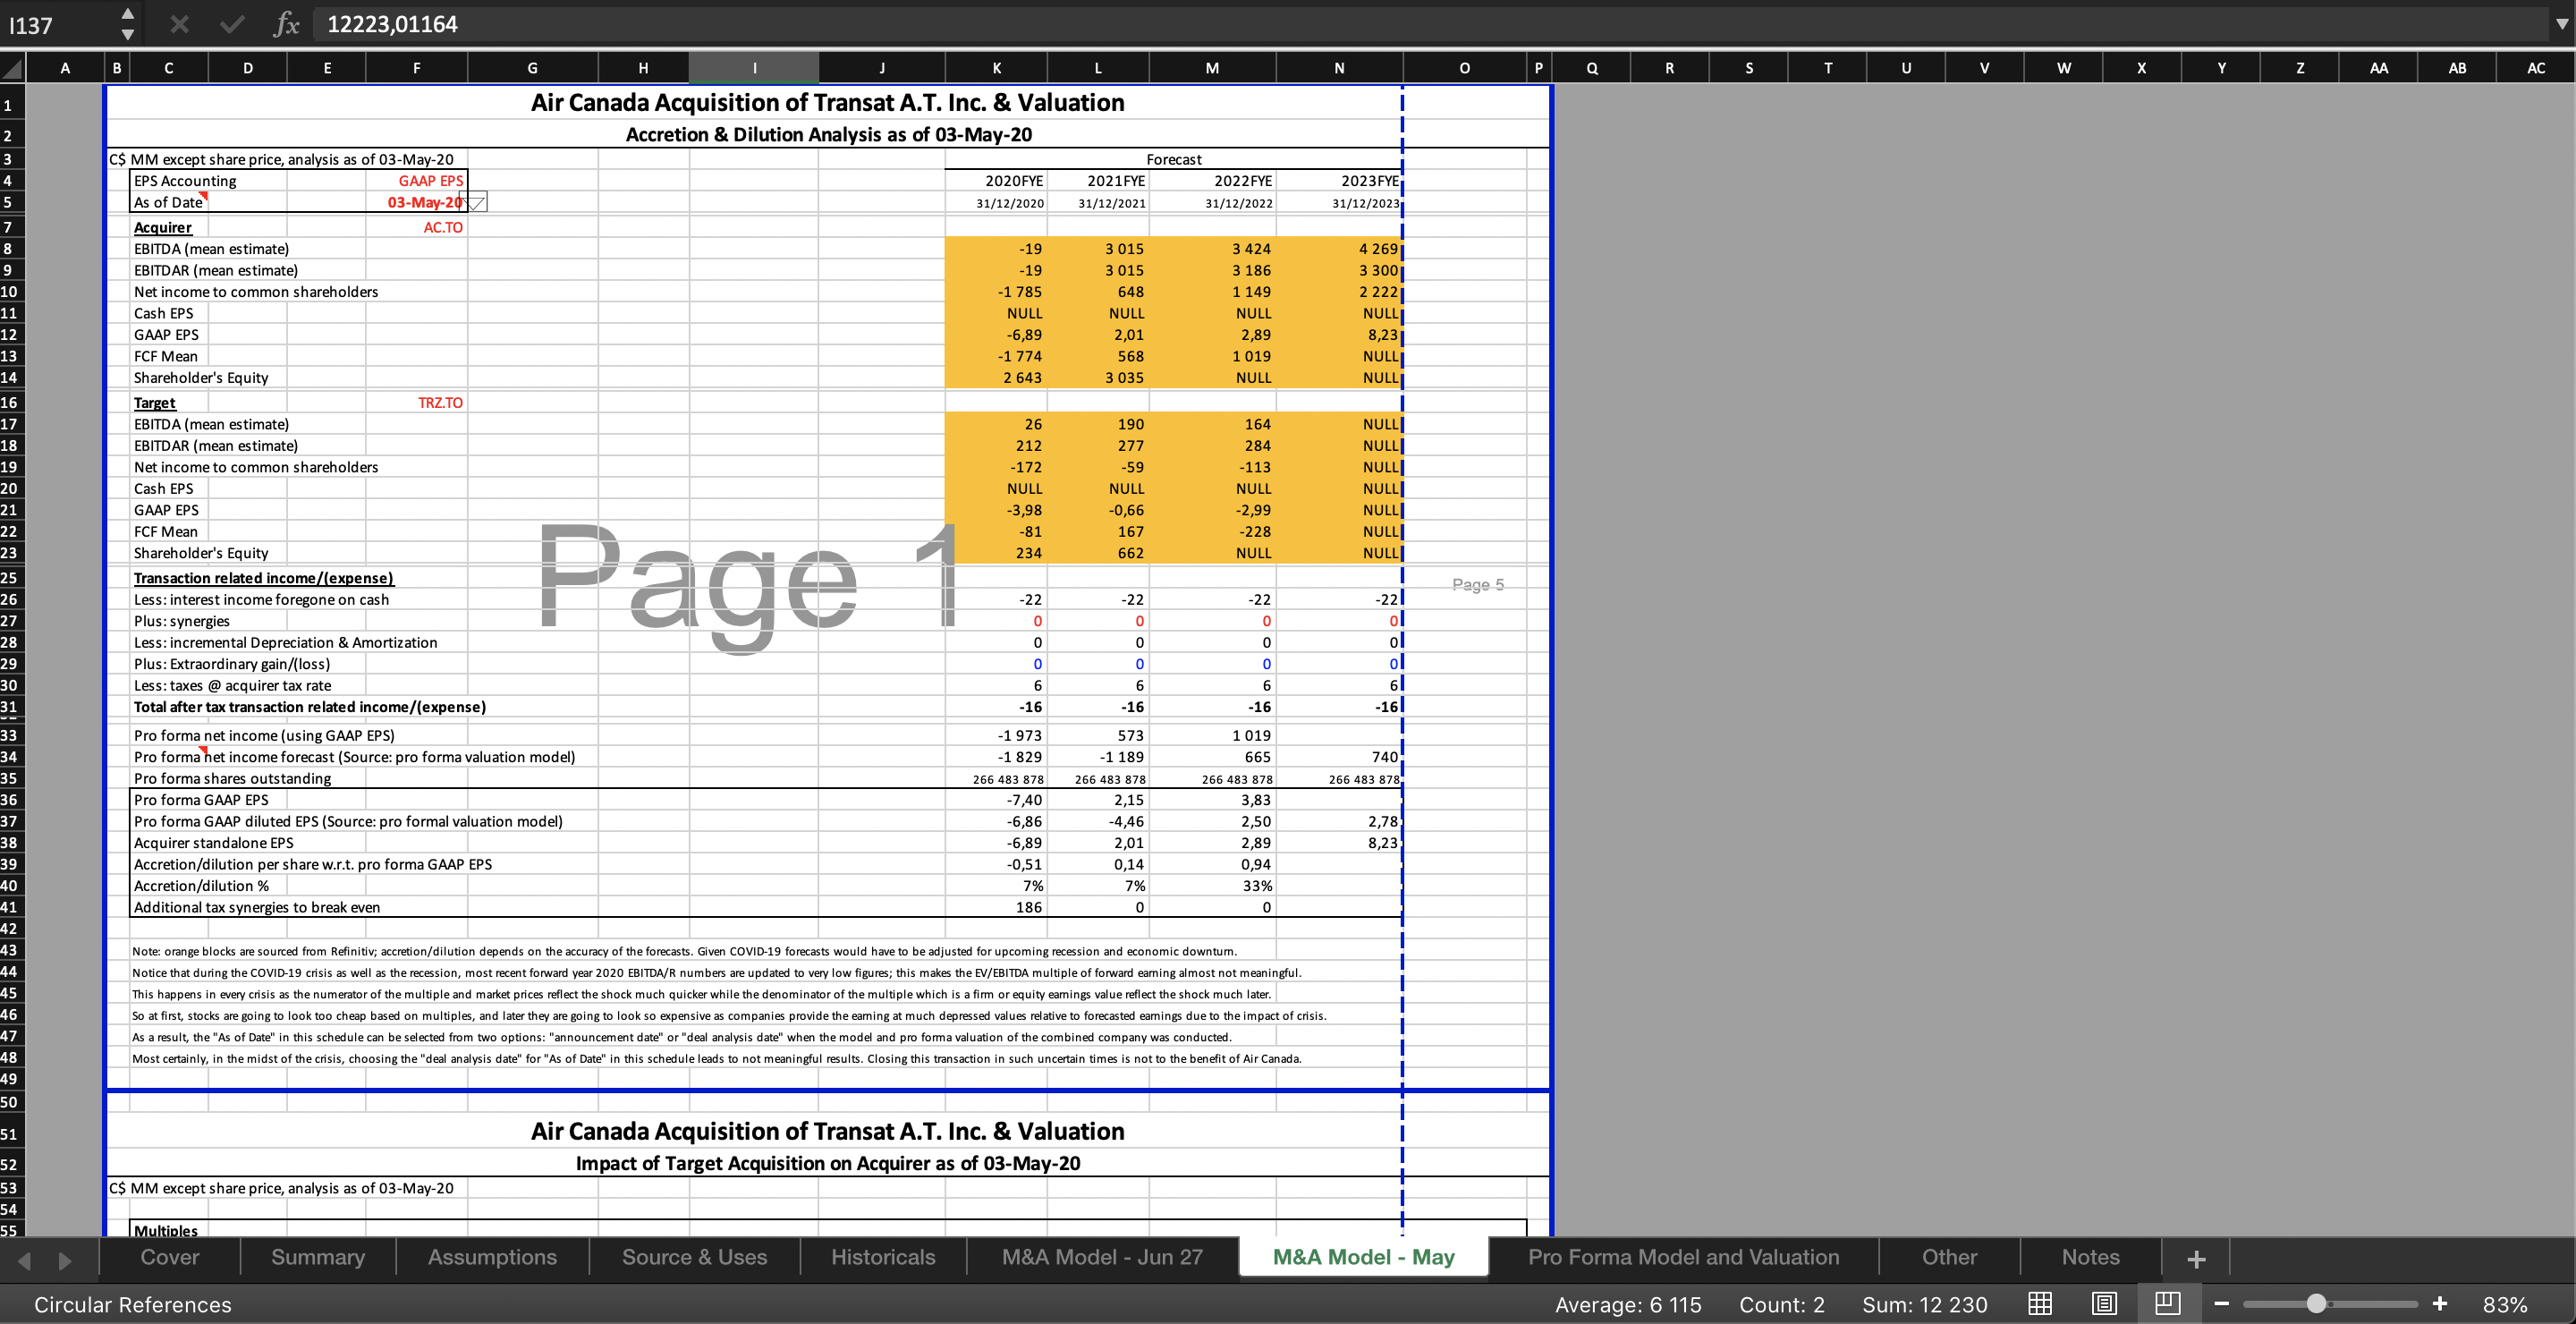Image resolution: width=2576 pixels, height=1324 pixels.
Task: Select column K header
Action: click(996, 68)
